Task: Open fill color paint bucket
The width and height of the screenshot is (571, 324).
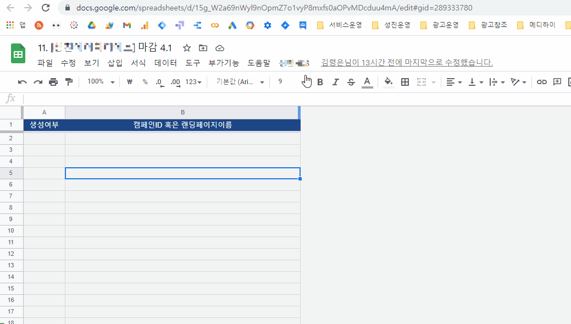Action: tap(389, 83)
